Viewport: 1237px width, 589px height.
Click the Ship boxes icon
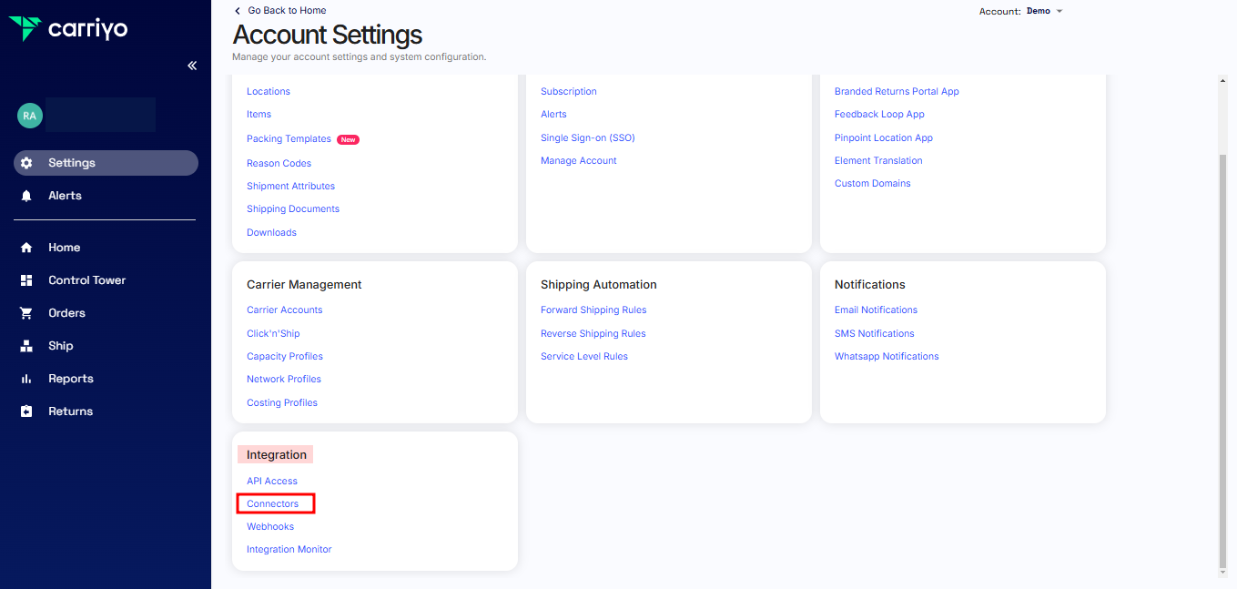click(x=26, y=346)
